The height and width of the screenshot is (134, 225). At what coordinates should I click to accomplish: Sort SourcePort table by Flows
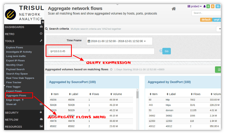coord(94,94)
